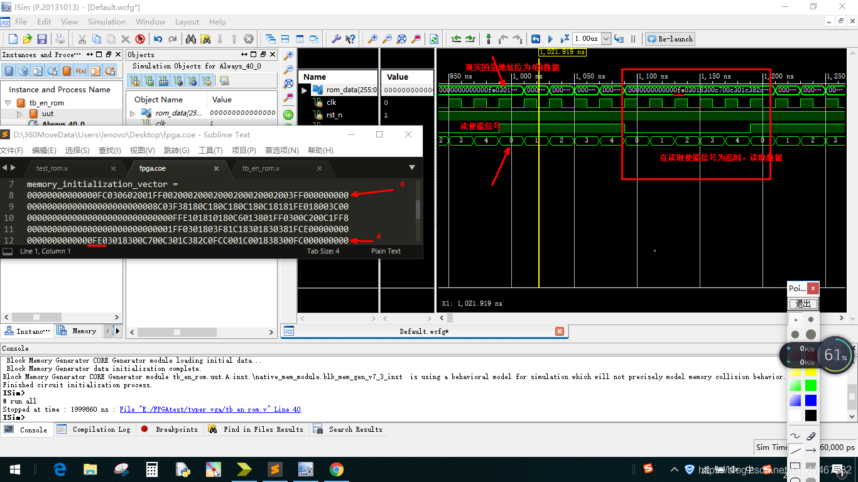Image resolution: width=858 pixels, height=482 pixels.
Task: Click the Re-launch button
Action: click(x=670, y=38)
